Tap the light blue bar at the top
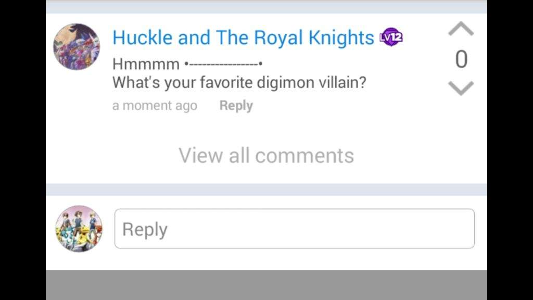Viewport: 533px width, 300px height. [x=266, y=7]
